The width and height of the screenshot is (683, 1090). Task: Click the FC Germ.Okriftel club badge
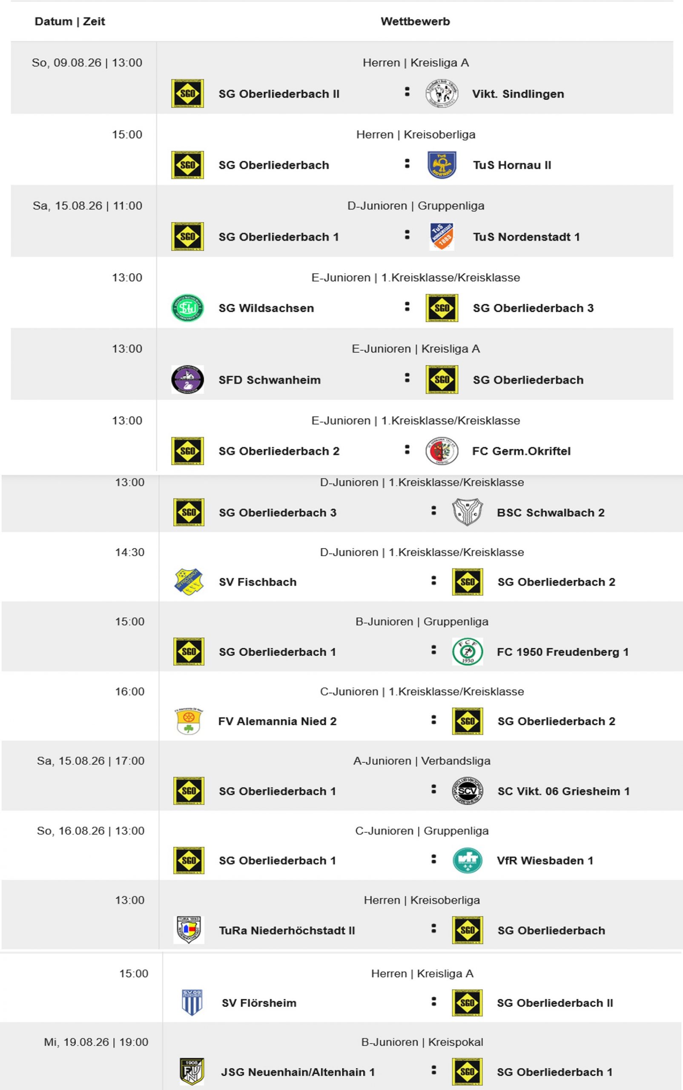click(442, 451)
